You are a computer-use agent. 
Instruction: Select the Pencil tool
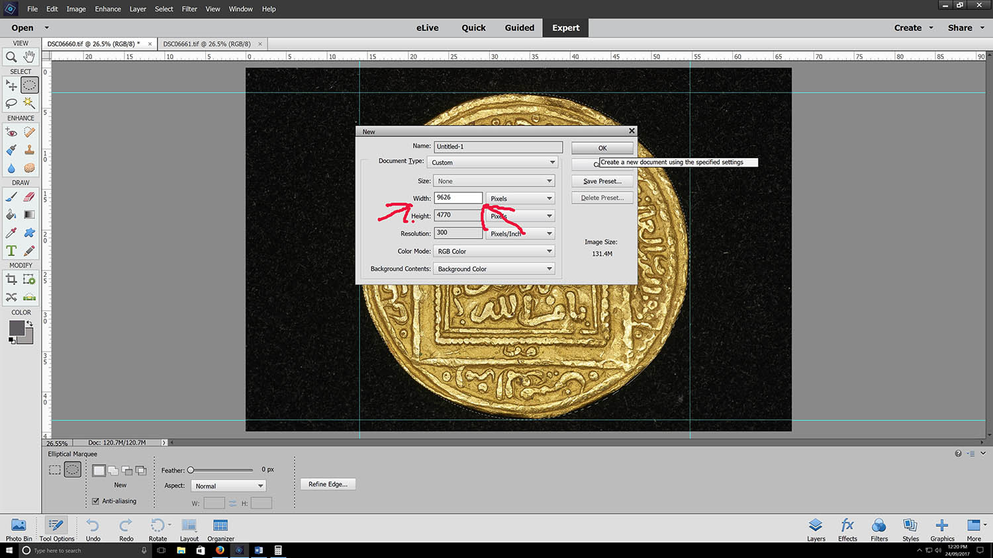point(29,251)
